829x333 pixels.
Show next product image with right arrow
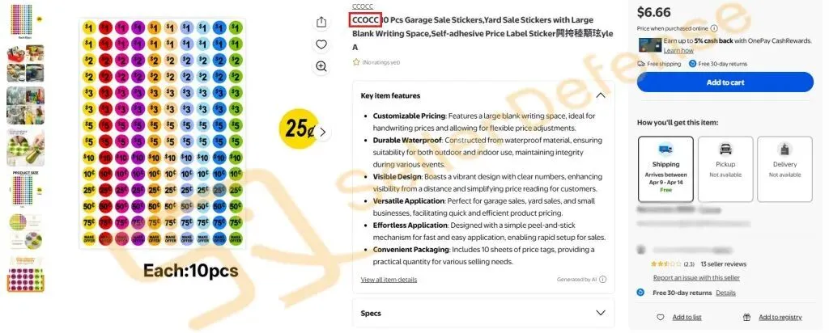tap(322, 132)
